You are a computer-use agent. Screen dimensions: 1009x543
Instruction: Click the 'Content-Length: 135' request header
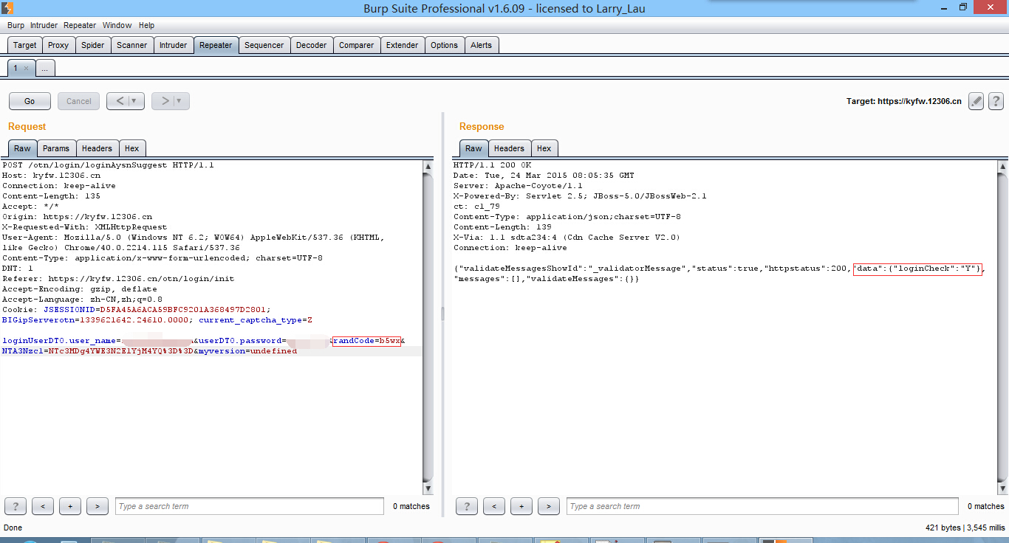pos(51,196)
